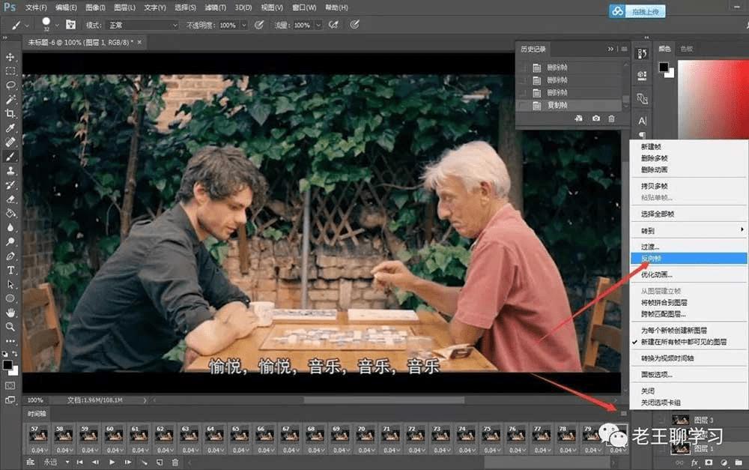Step to the next frame
Screen dimensions: 749x470
coord(127,463)
